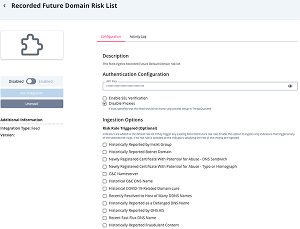
Task: Tick Historically Reported Botnet Domain checkbox
Action: pos(104,152)
